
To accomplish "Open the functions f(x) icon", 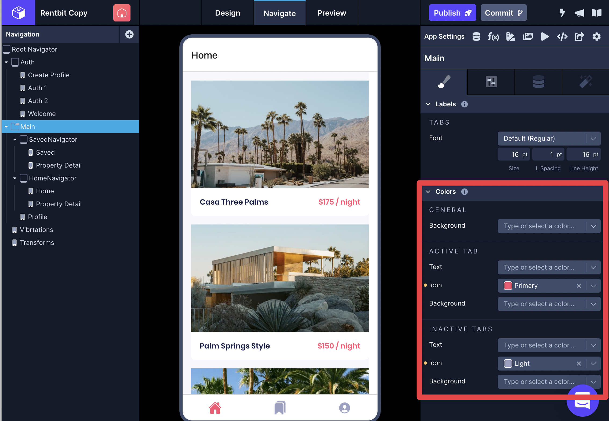I will click(x=493, y=37).
